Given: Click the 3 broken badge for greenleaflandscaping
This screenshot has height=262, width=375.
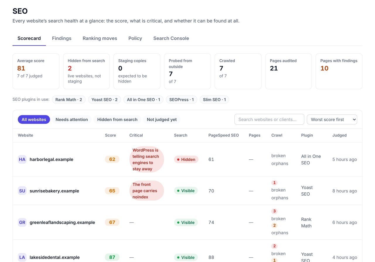Looking at the screenshot, I should pyautogui.click(x=275, y=211).
